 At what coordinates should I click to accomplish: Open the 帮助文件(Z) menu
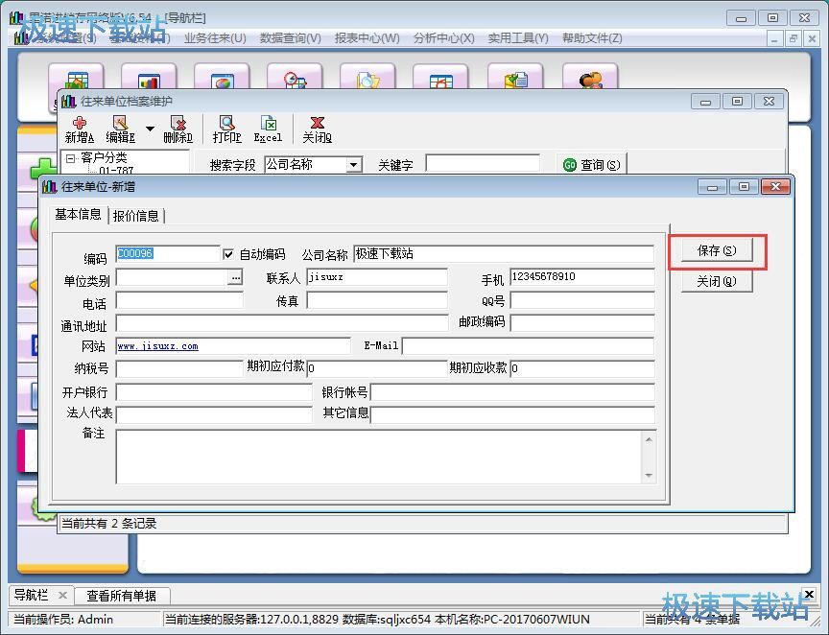[x=592, y=38]
